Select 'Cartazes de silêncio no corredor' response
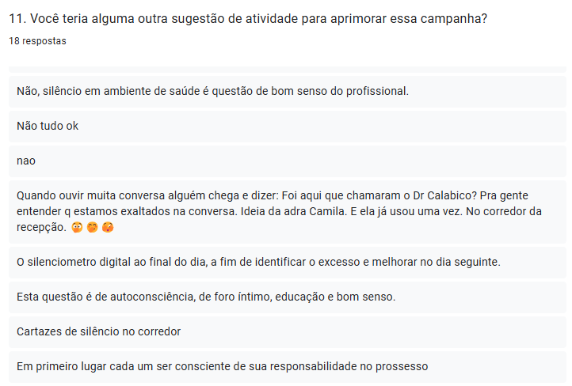This screenshot has height=386, width=572. pos(99,331)
